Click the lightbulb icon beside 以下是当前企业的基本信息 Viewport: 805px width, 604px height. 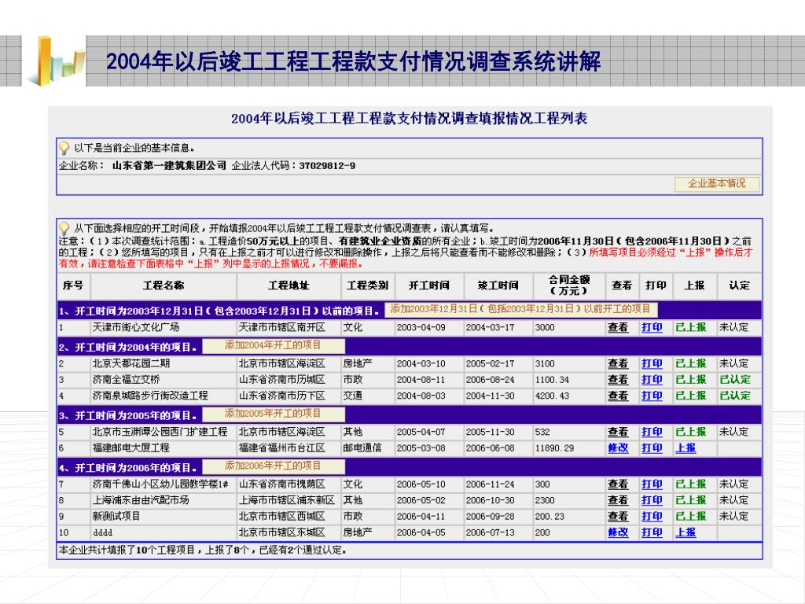click(64, 148)
